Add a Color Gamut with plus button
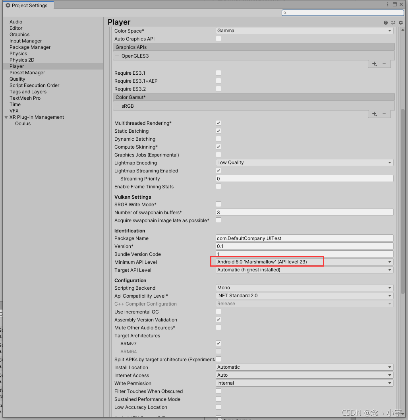Viewport: 408px width, 420px height. tap(375, 114)
